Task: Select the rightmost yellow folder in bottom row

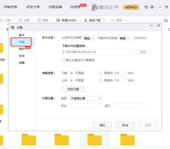Action: [x=127, y=140]
